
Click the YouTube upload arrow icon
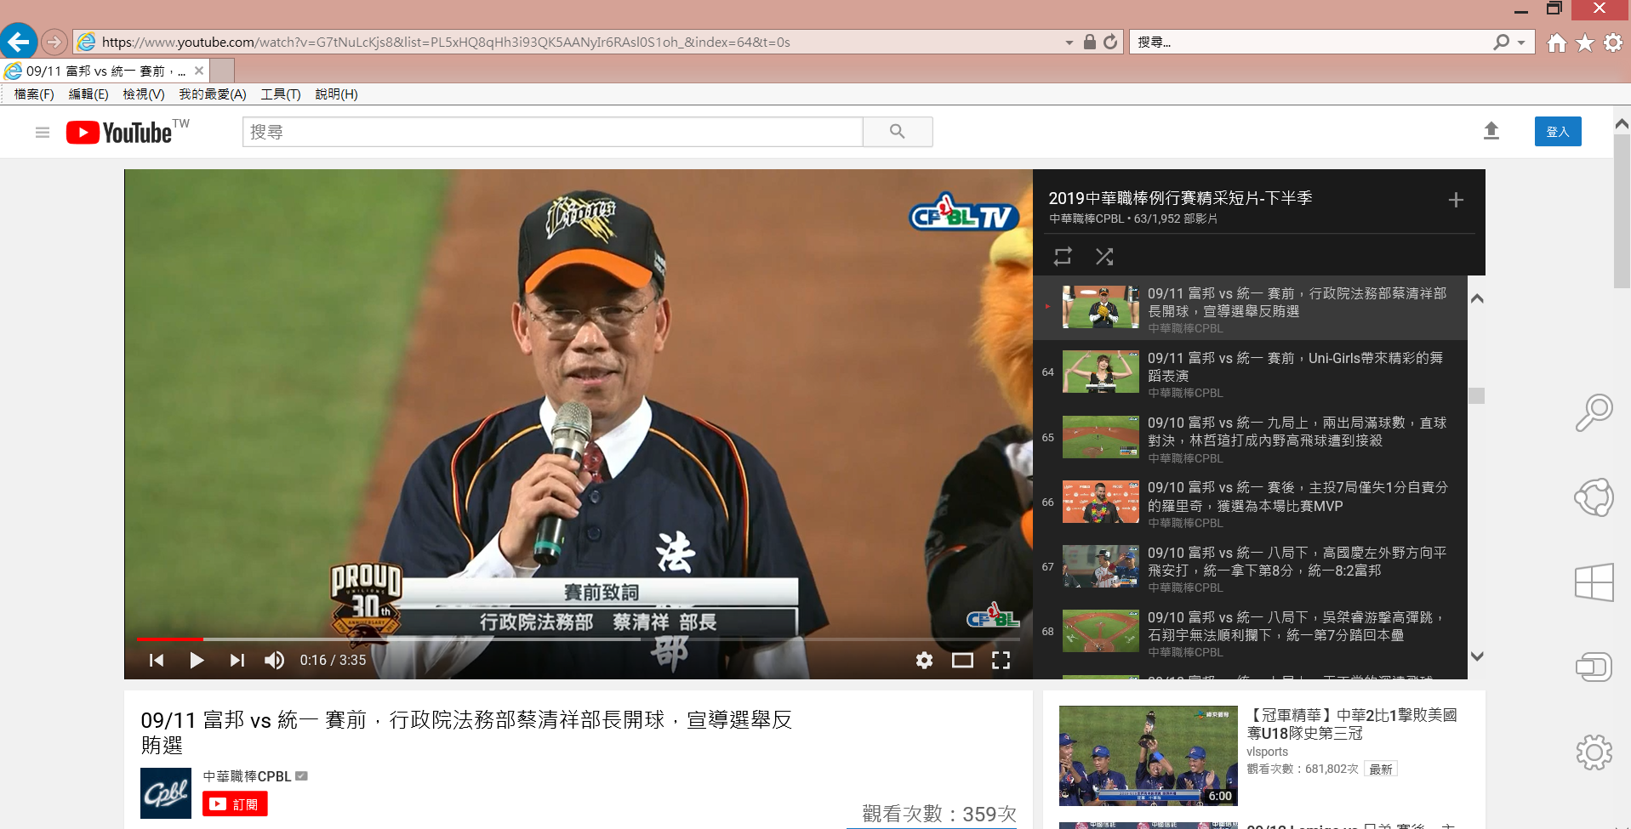(x=1491, y=131)
